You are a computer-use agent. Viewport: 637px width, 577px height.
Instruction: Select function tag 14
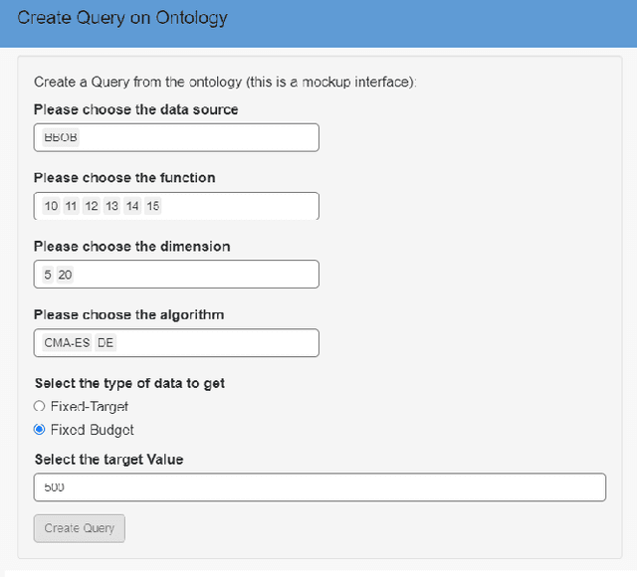132,206
